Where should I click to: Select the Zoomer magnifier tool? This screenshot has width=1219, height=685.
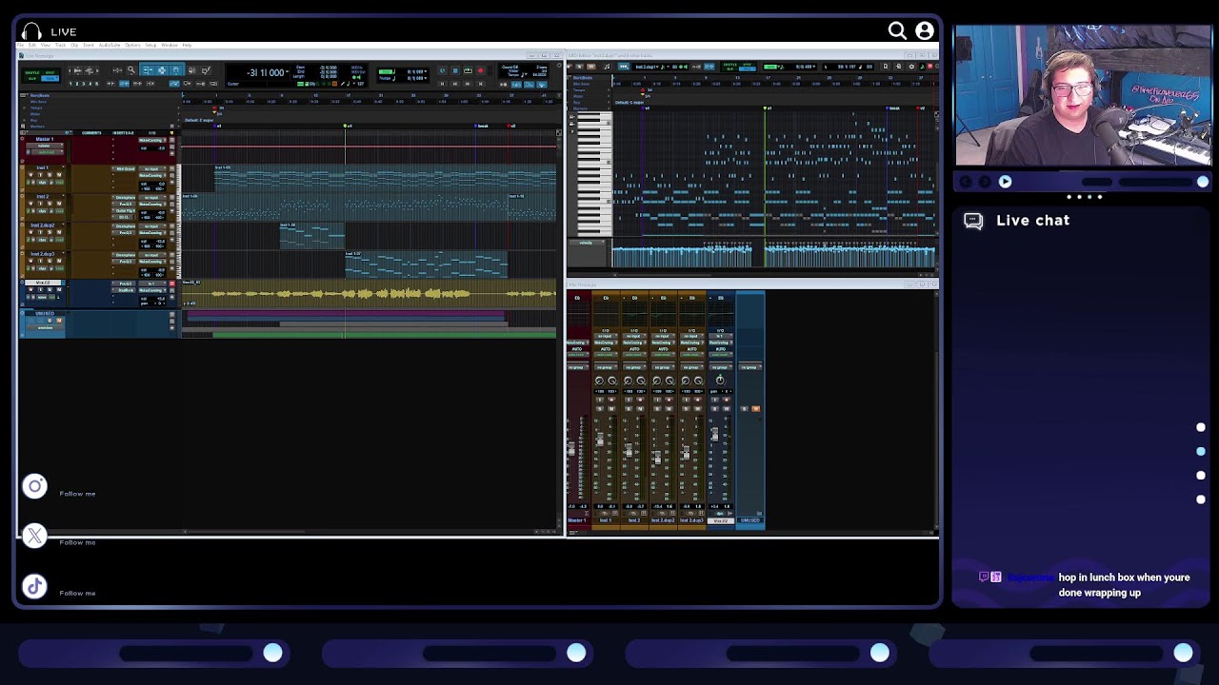tap(131, 70)
